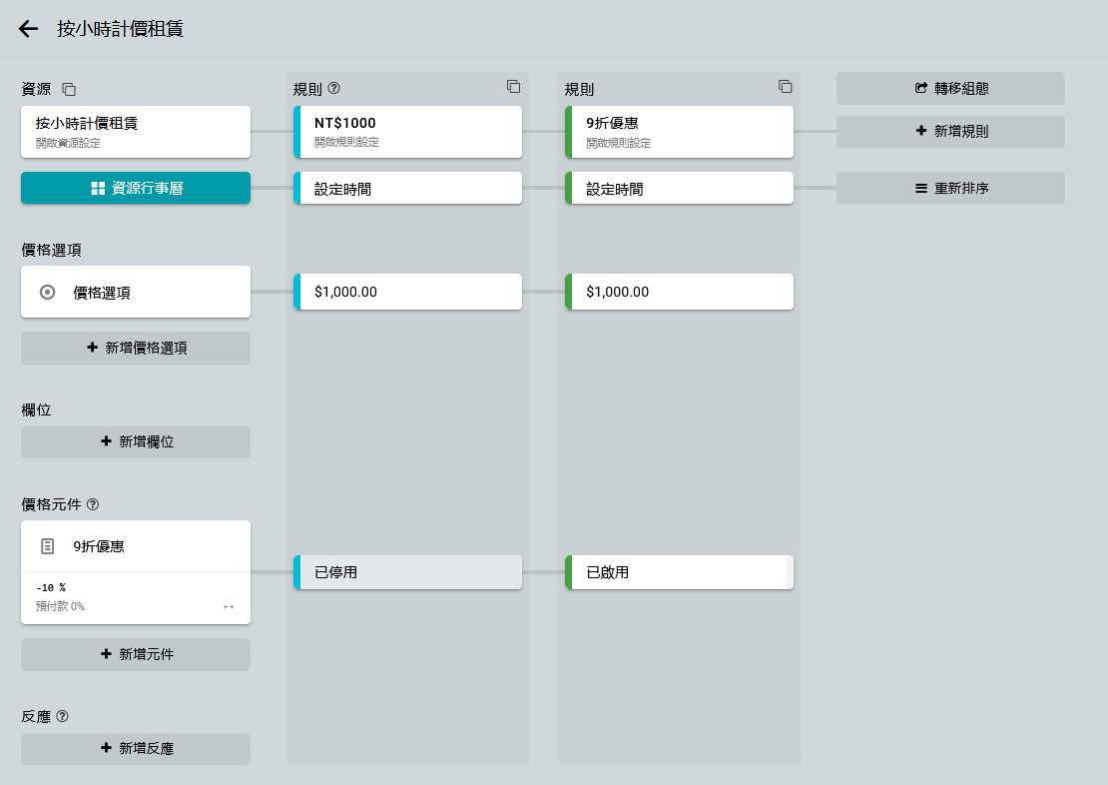Click help icon next to 價格元件
This screenshot has width=1108, height=785.
click(x=93, y=503)
